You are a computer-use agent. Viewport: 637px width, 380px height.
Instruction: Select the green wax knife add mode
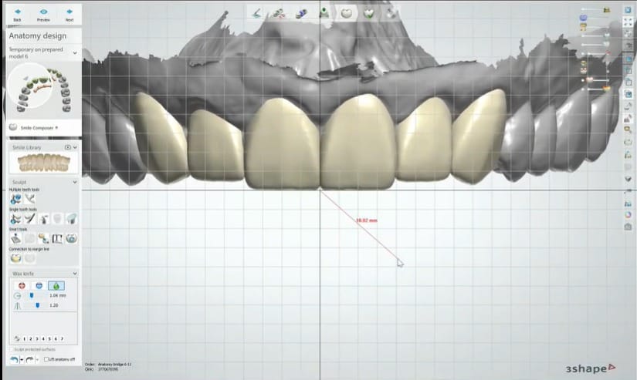click(56, 286)
